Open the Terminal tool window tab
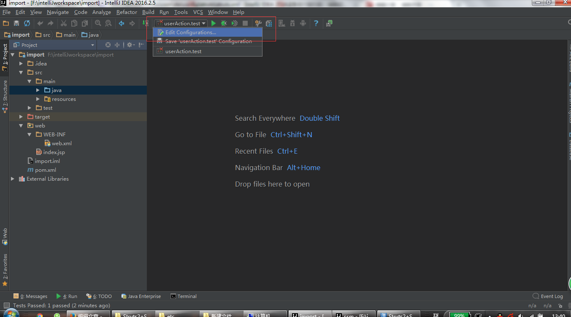Screen dimensions: 571x317 [x=184, y=296]
